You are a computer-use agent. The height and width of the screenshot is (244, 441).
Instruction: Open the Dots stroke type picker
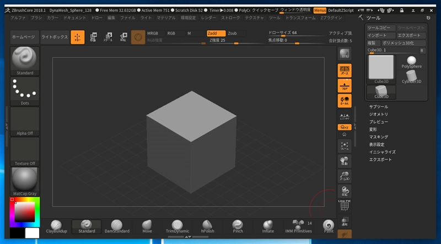25,91
